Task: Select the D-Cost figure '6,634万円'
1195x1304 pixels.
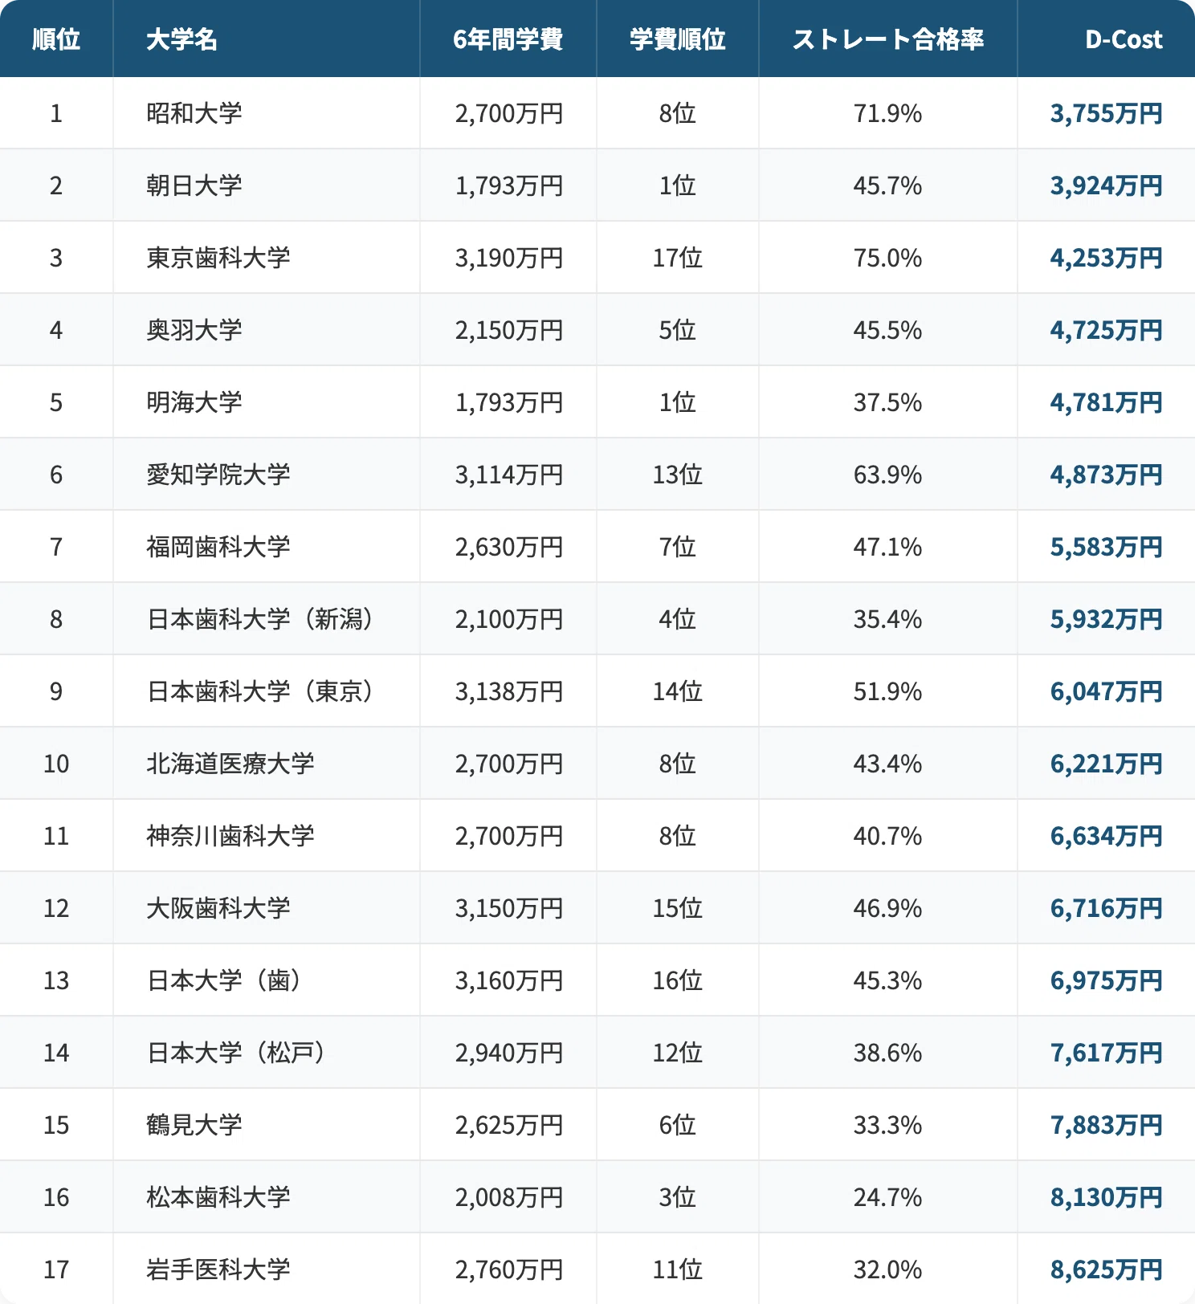Action: click(1107, 836)
